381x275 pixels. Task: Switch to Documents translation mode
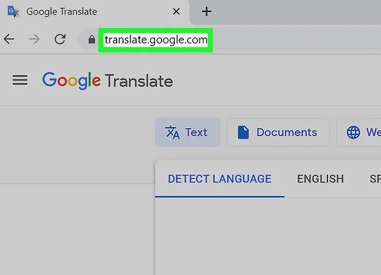277,133
